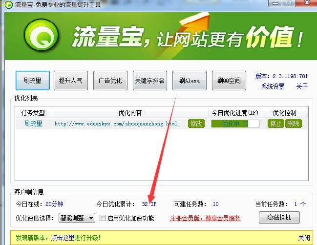Viewport: 317px width, 245px height.
Task: Open the 广告优化 section
Action: click(x=110, y=81)
